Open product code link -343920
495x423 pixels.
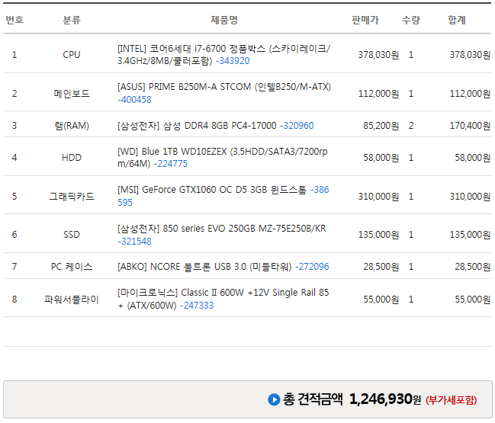coord(233,61)
